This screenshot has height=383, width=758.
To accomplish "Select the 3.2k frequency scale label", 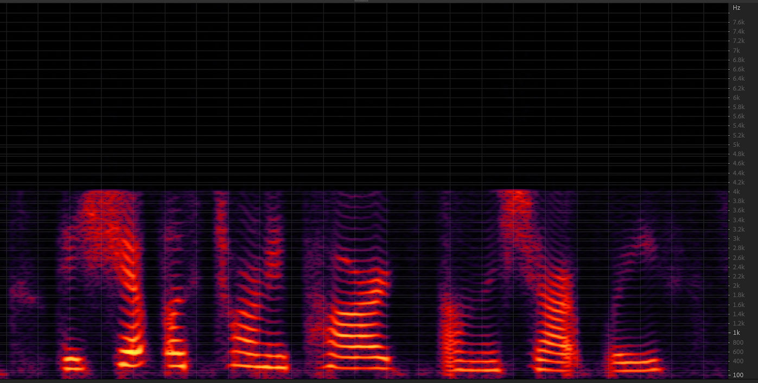I will (738, 229).
